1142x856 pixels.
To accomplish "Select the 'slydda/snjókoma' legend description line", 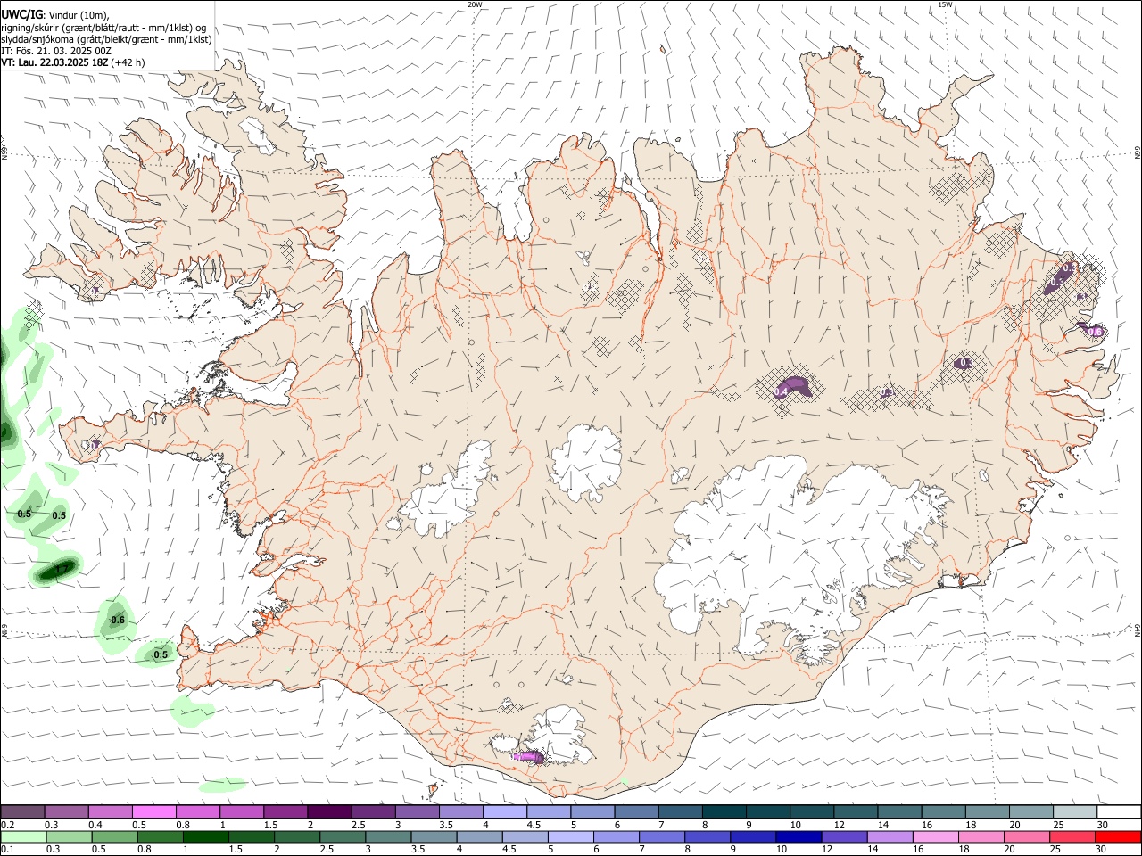I will (106, 39).
